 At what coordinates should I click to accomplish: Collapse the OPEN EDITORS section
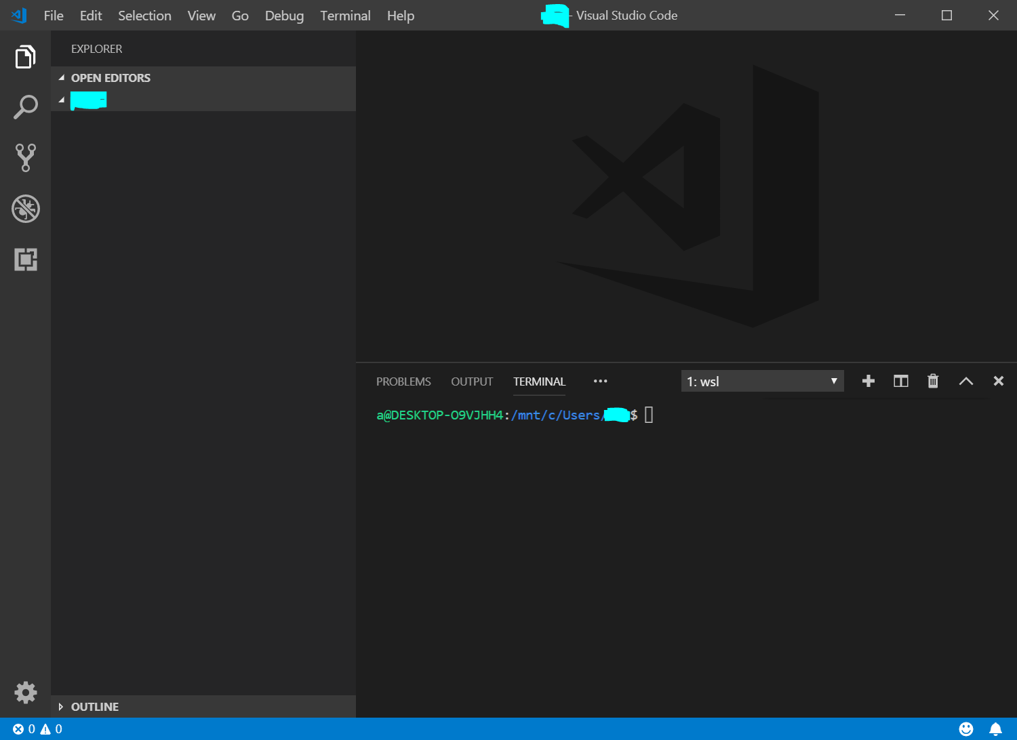(x=203, y=78)
